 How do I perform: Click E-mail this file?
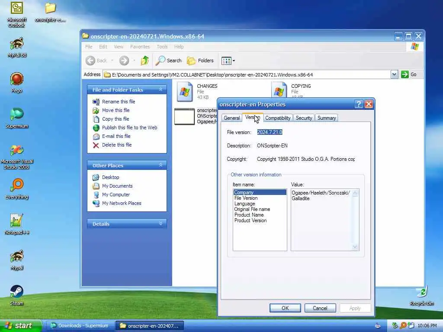pos(116,136)
